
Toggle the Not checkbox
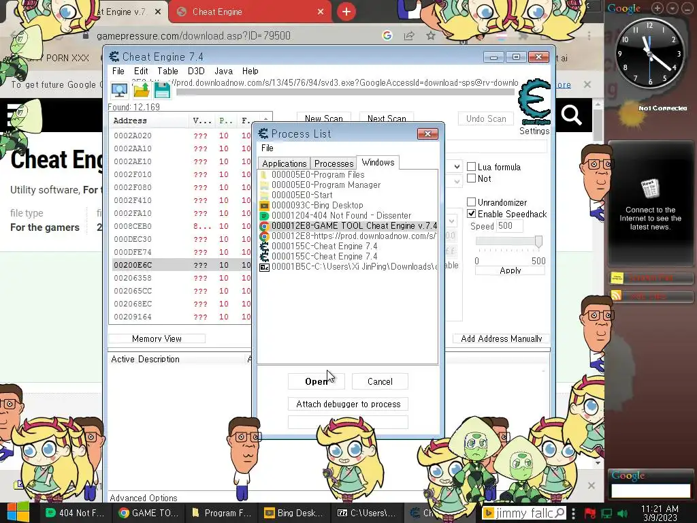tap(471, 178)
